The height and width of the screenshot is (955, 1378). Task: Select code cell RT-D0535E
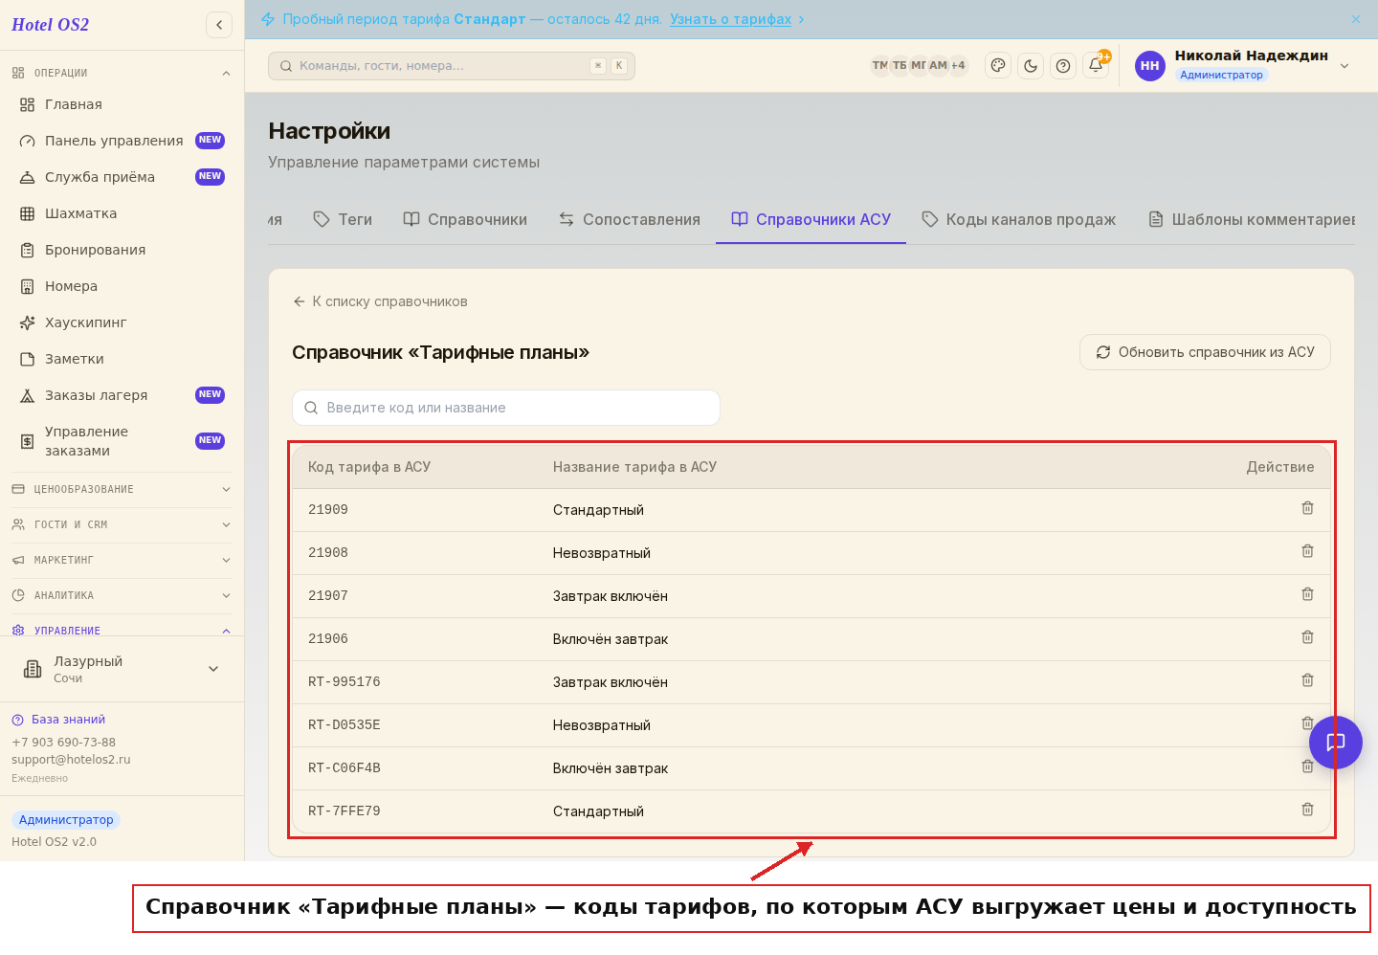click(344, 725)
